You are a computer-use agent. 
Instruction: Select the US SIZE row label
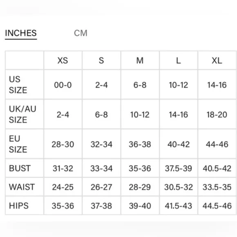(18, 85)
